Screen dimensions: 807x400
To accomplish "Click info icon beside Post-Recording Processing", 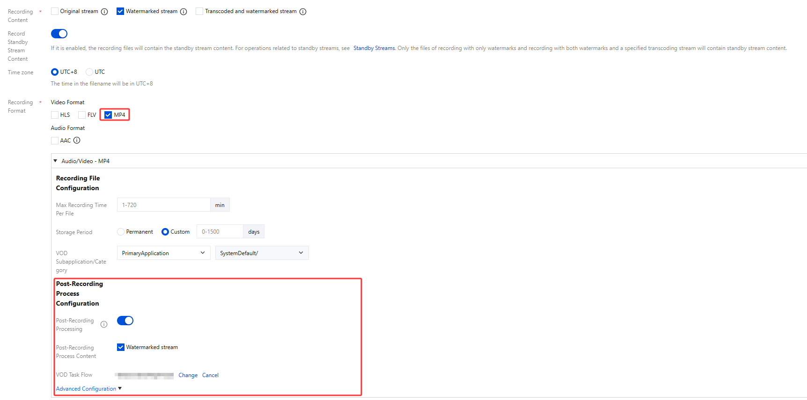I will click(x=104, y=324).
